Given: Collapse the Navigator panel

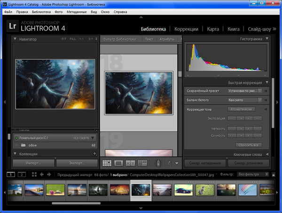Looking at the screenshot, I should pos(15,39).
